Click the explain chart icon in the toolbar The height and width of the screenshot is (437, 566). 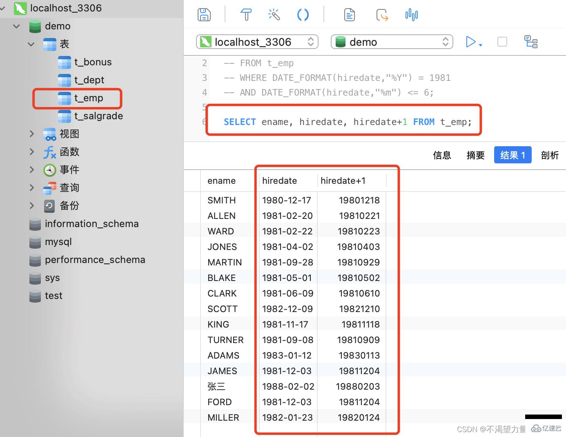(x=411, y=14)
